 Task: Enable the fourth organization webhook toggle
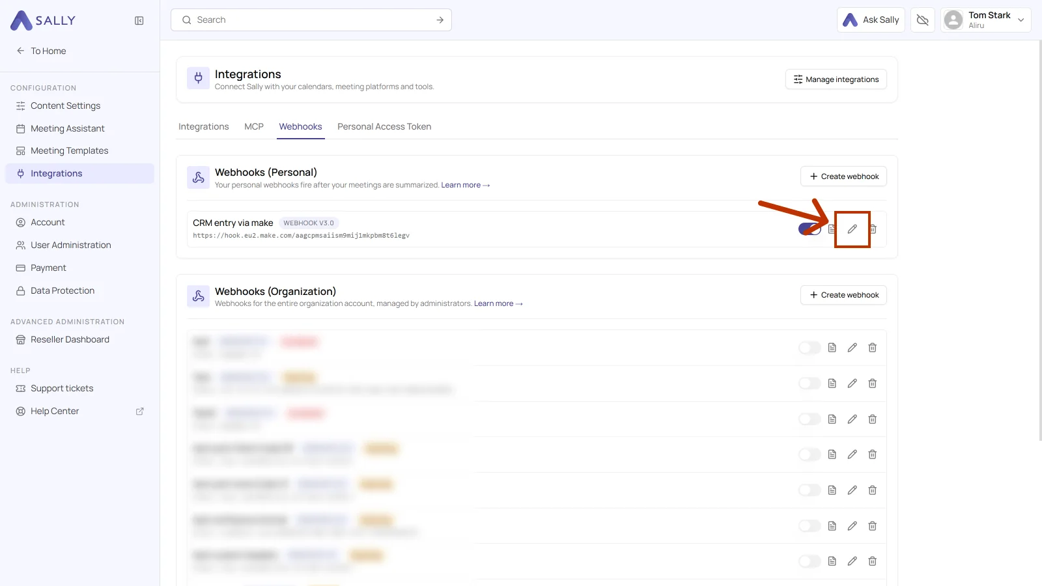810,454
